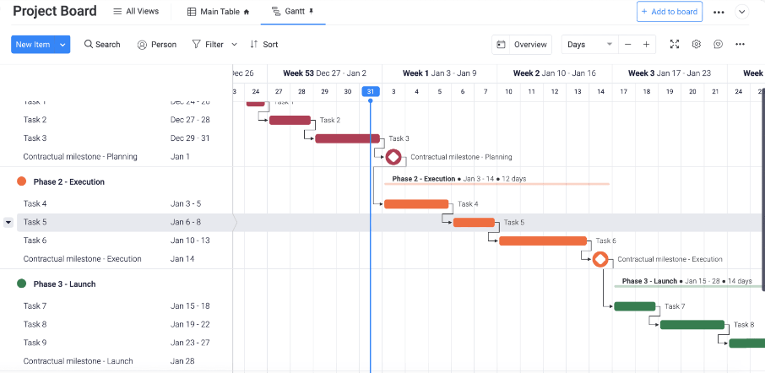
Task: Filter items by Person
Action: (x=156, y=45)
